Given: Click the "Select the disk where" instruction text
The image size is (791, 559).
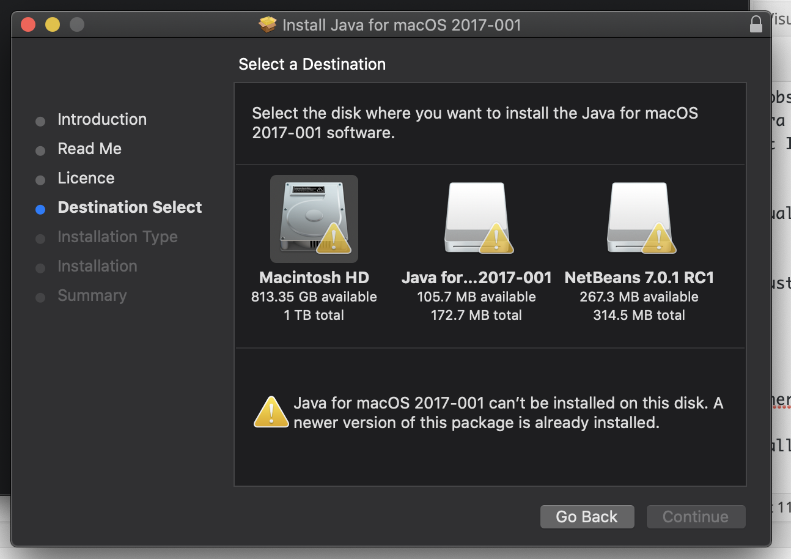Looking at the screenshot, I should (x=475, y=123).
